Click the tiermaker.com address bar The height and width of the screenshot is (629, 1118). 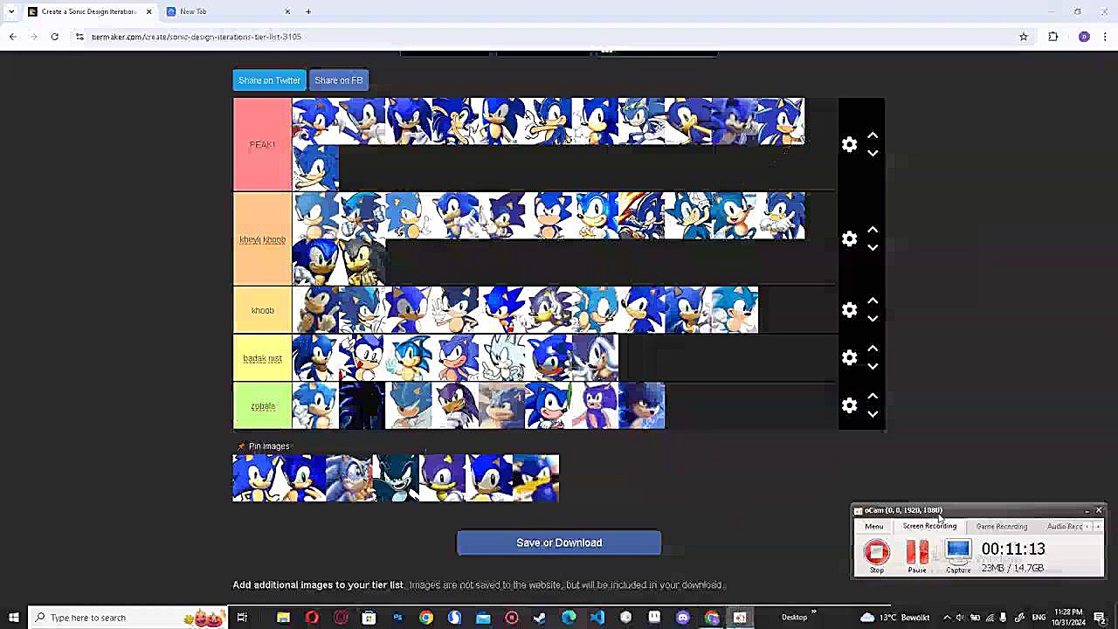[550, 37]
